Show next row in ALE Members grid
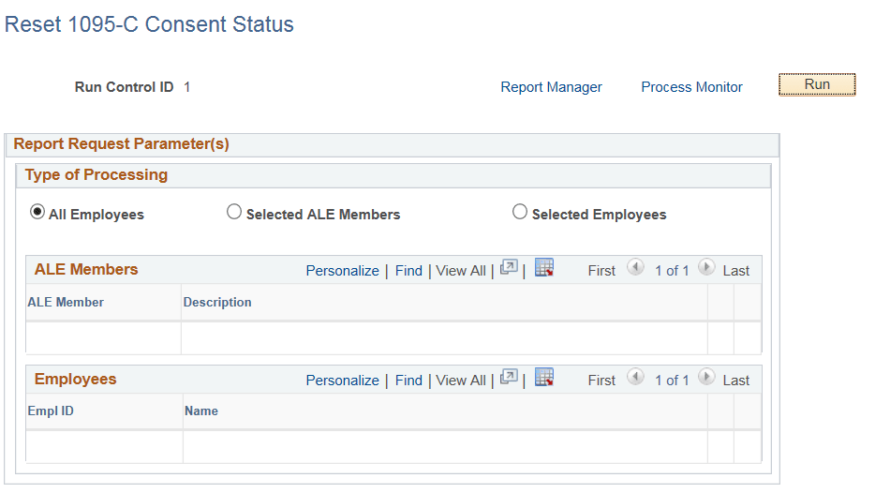Screen dimensions: 890x493 [x=706, y=269]
